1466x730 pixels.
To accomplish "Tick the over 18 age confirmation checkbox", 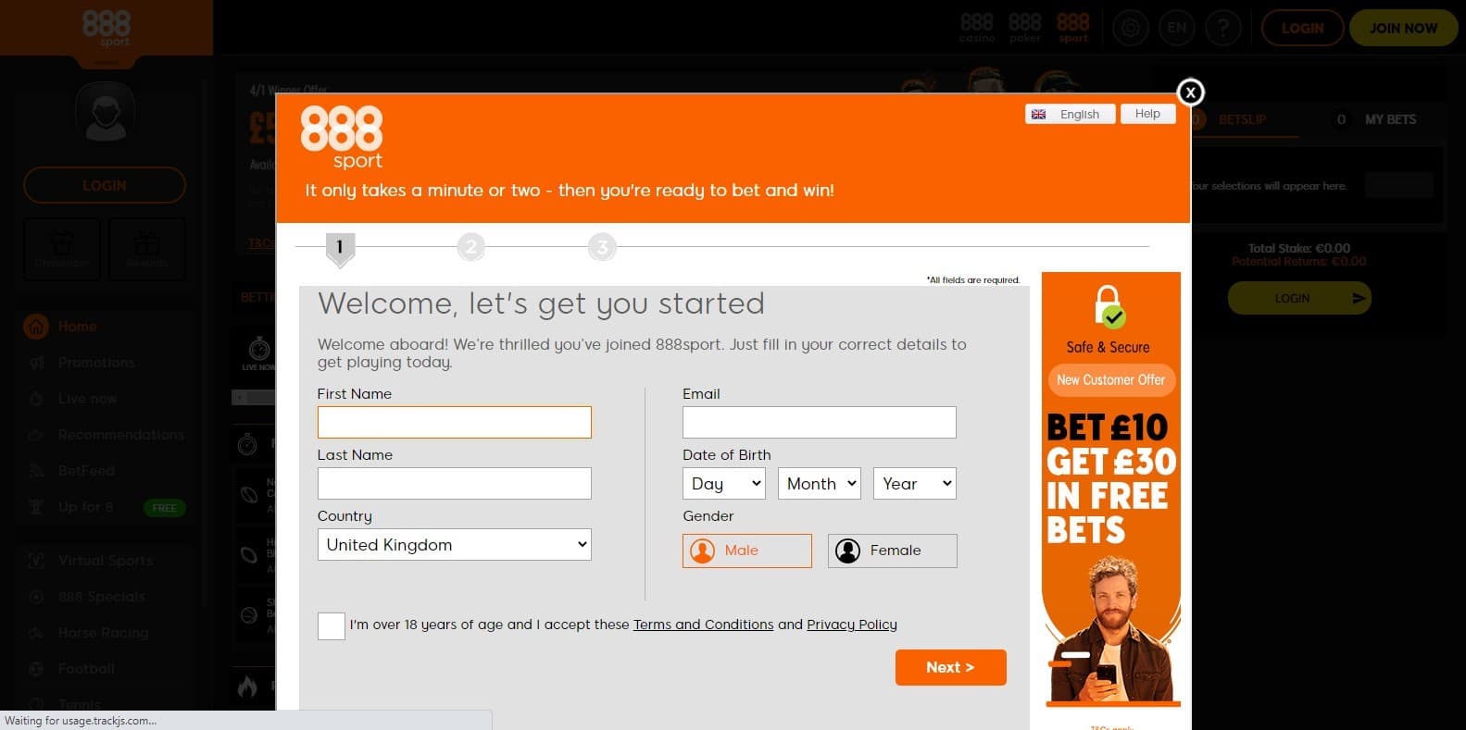I will [331, 626].
